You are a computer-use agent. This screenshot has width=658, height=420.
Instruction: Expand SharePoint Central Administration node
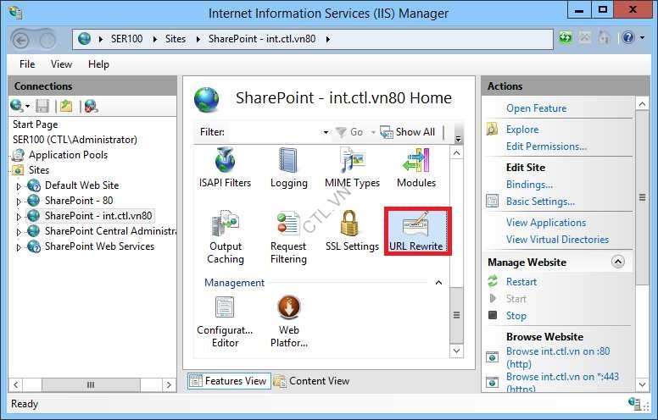(19, 232)
